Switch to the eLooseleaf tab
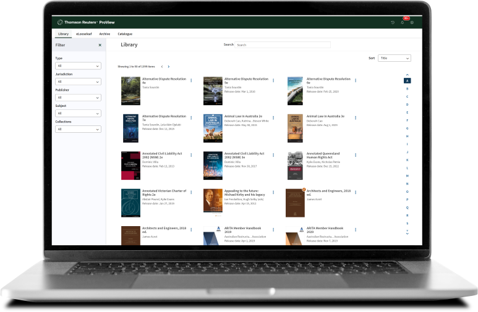 tap(84, 34)
